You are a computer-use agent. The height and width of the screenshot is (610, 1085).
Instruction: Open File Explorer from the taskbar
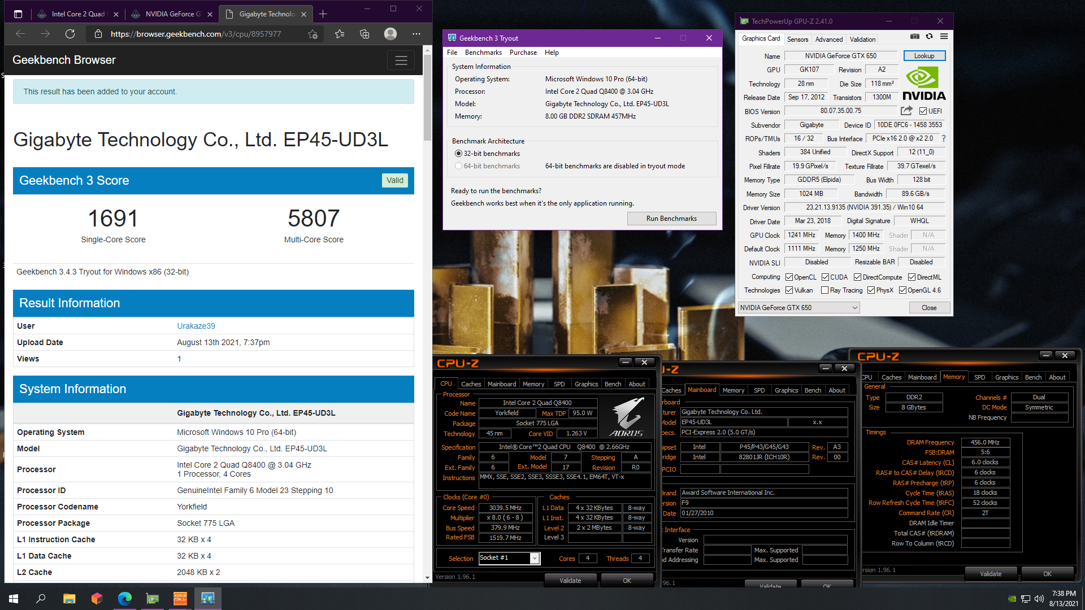pyautogui.click(x=69, y=599)
